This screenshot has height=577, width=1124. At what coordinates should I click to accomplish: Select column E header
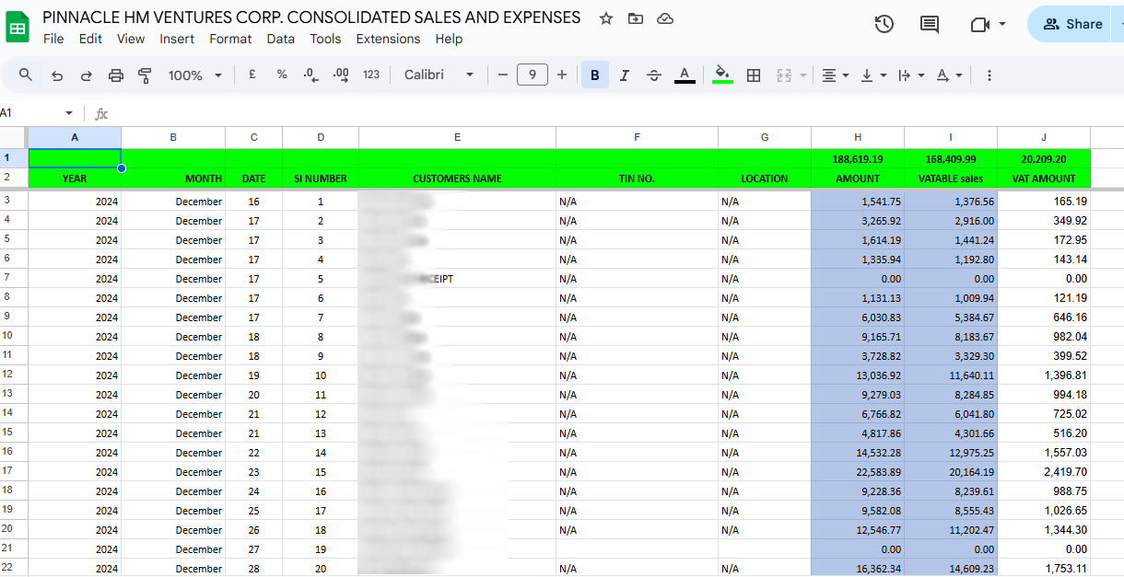coord(457,137)
